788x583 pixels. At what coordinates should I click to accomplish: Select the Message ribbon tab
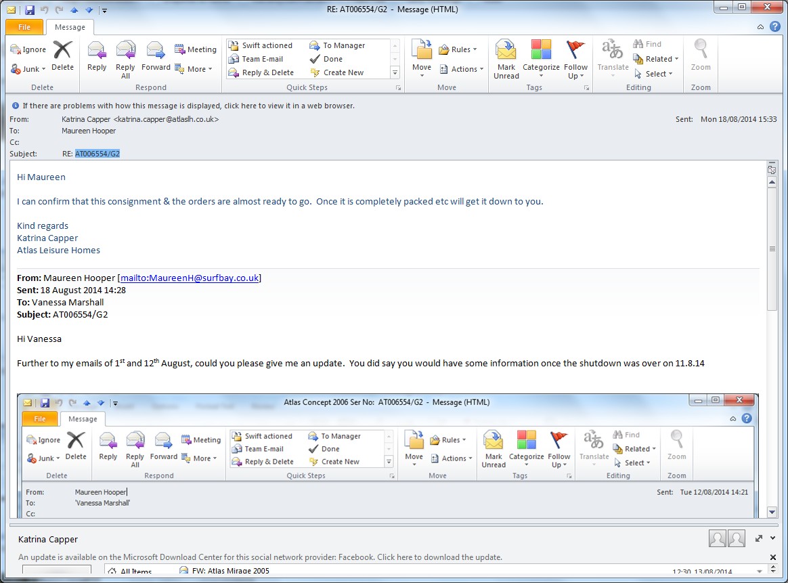[70, 27]
